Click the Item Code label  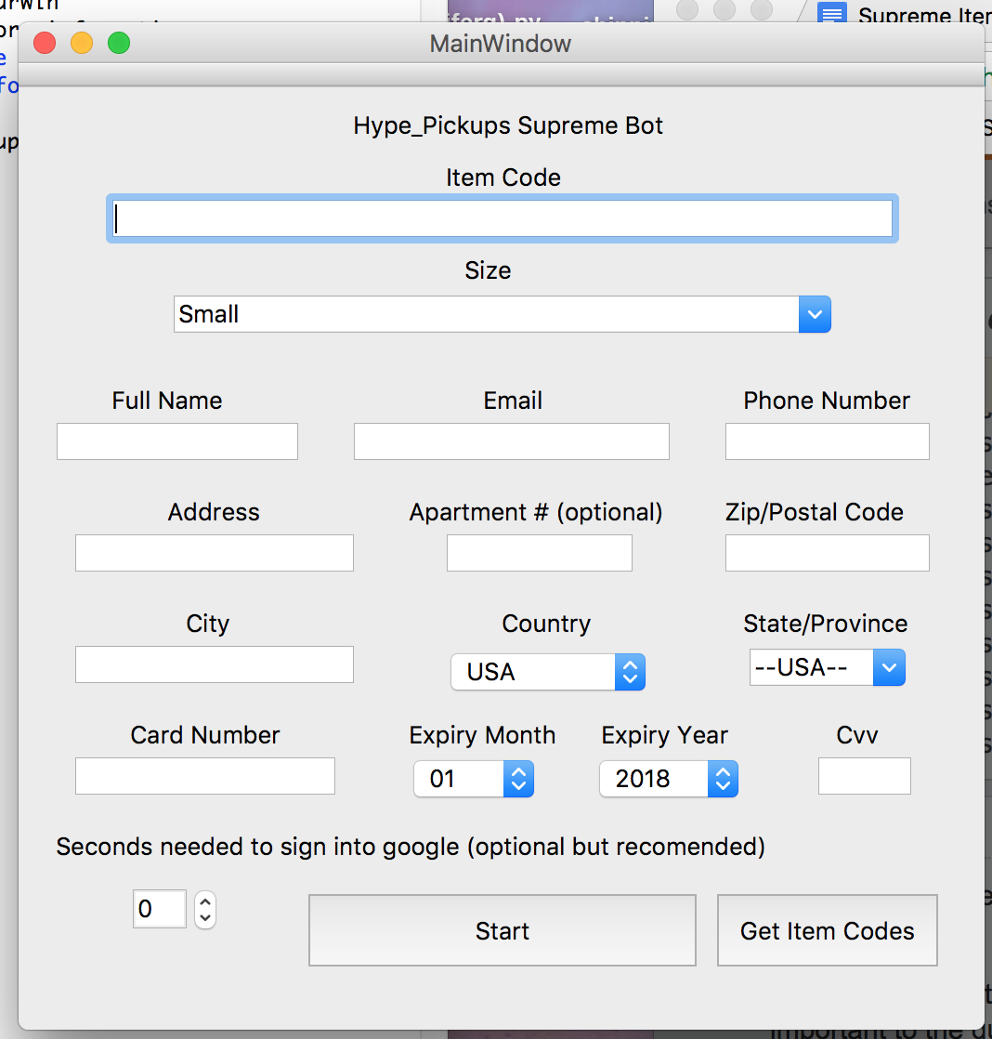[503, 178]
